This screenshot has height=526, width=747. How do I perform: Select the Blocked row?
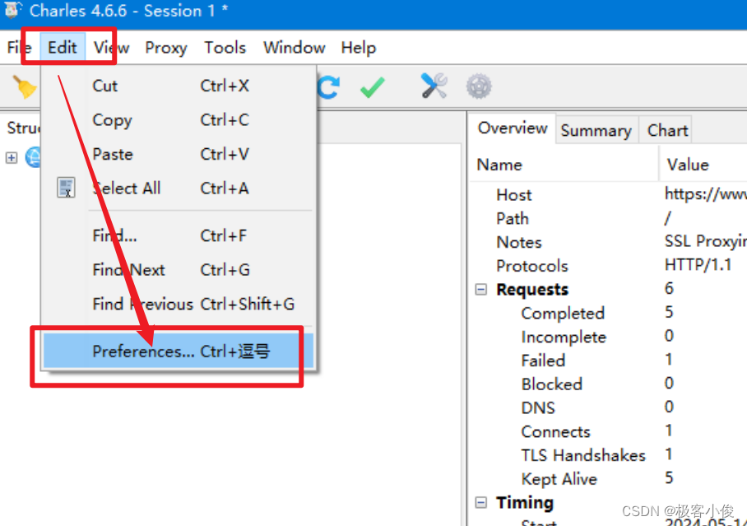(608, 384)
